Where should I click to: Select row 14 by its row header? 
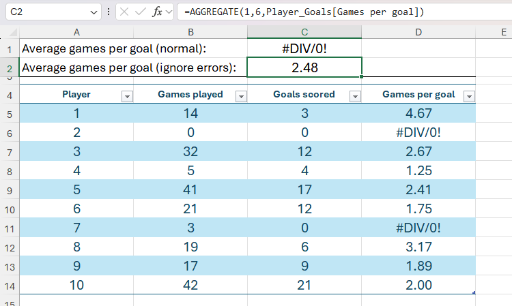click(10, 285)
